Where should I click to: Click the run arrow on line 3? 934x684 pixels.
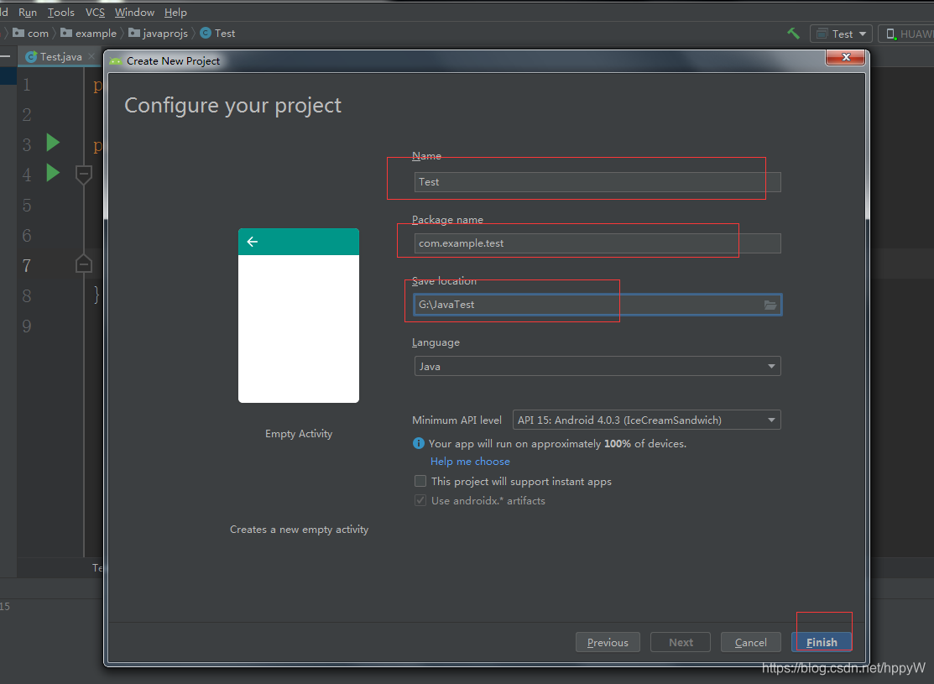[53, 143]
